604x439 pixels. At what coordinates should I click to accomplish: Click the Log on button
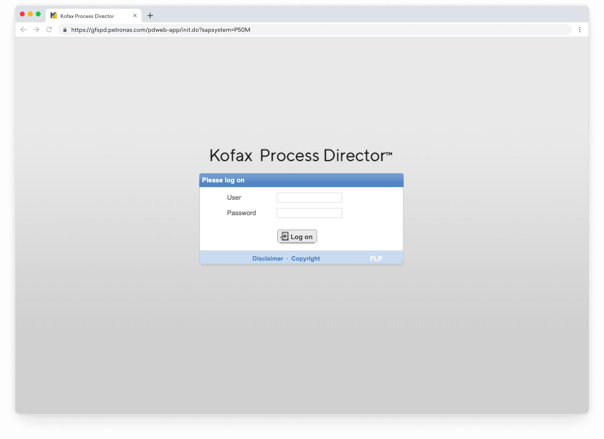tap(297, 237)
